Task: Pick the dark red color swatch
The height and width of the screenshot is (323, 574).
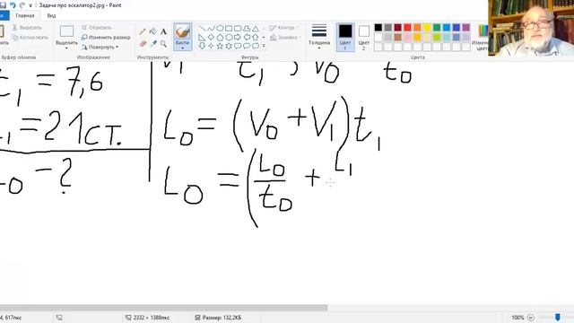Action: [397, 28]
